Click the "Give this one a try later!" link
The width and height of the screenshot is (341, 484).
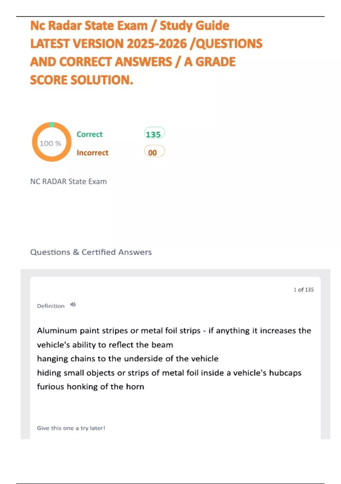71,428
